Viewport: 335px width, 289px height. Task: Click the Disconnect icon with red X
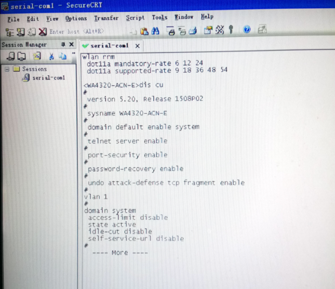(43, 32)
